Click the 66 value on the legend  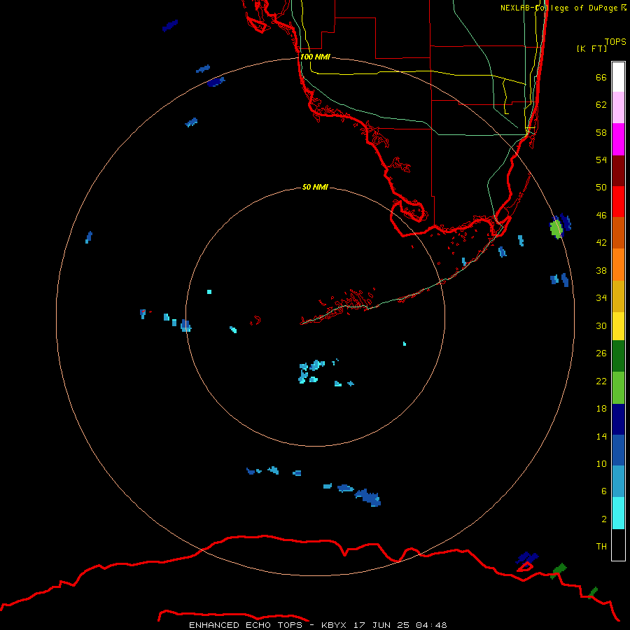click(x=601, y=77)
